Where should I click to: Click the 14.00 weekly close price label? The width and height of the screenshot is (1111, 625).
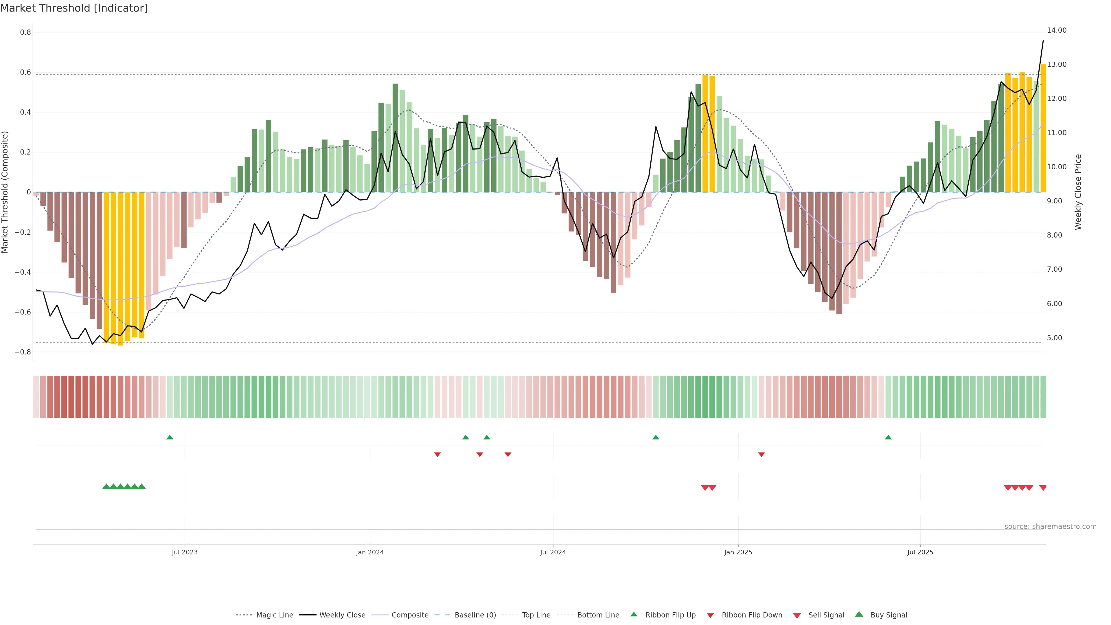(1056, 30)
